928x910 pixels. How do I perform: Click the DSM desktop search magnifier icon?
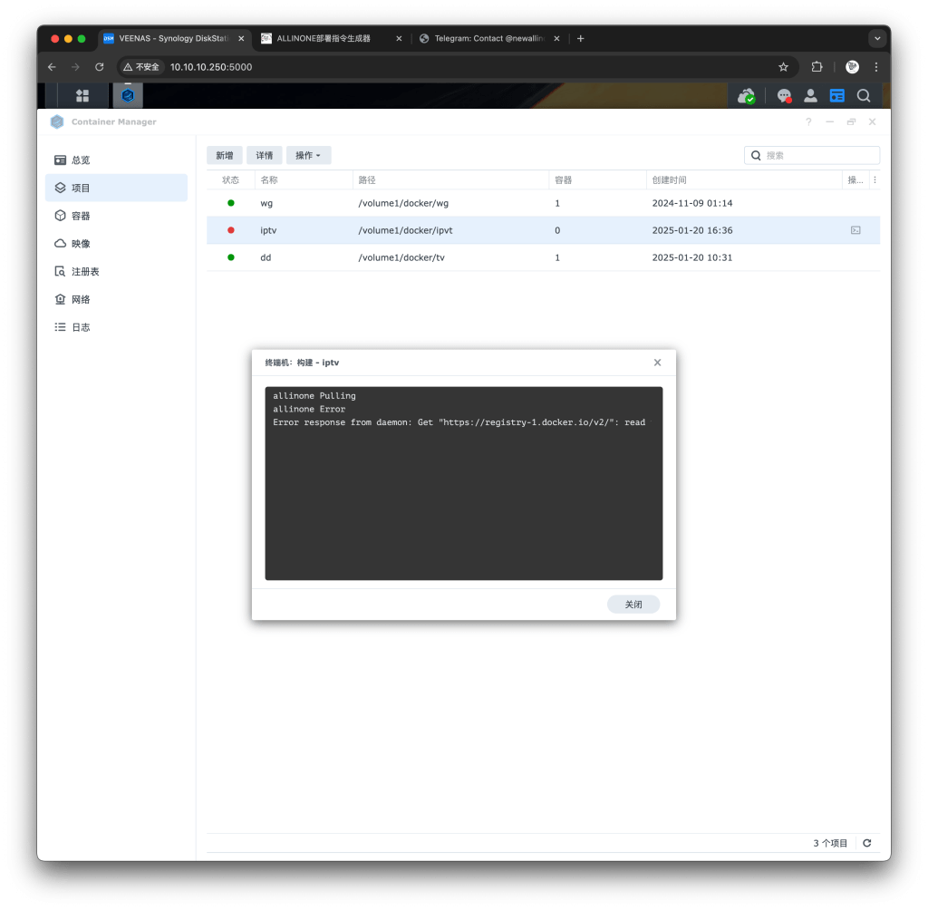(x=864, y=95)
